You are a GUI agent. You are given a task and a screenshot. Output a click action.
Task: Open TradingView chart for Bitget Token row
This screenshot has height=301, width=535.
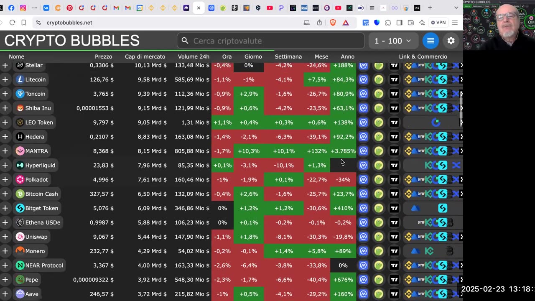pos(394,208)
